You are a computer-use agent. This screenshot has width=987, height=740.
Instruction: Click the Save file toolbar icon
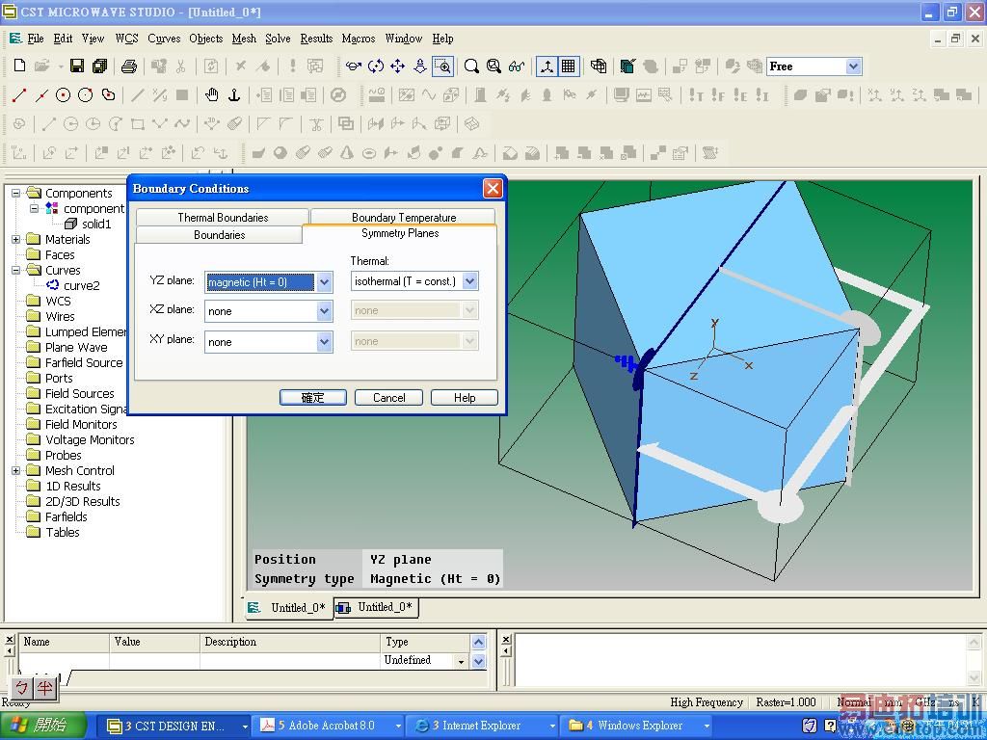[x=77, y=66]
